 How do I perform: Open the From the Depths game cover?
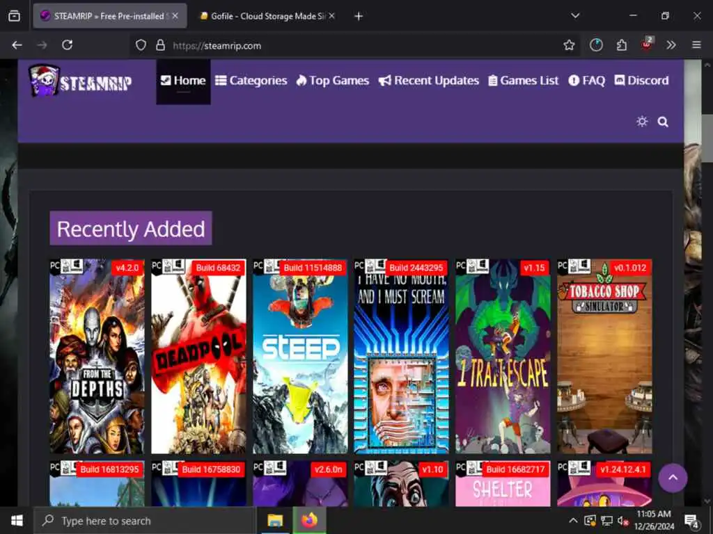click(x=97, y=357)
